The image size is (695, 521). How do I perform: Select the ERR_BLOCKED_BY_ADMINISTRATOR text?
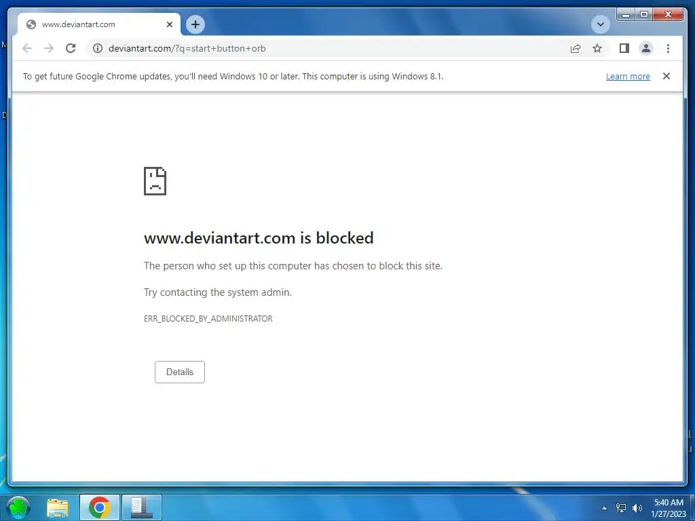(208, 319)
